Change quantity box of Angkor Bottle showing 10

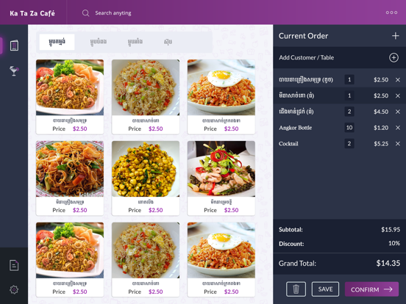point(349,128)
